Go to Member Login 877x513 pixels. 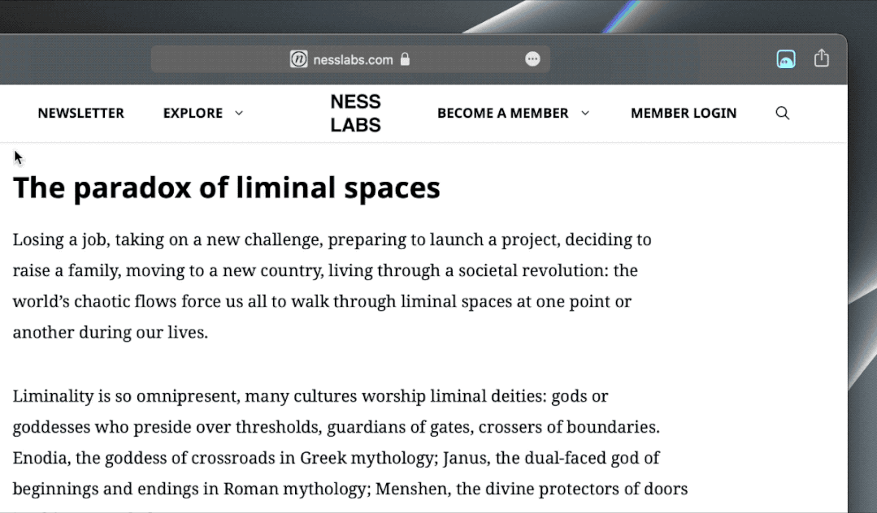[x=683, y=114]
